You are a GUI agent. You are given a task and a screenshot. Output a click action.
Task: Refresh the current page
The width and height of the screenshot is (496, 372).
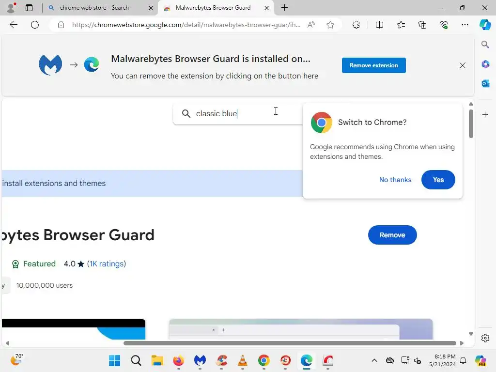(35, 25)
